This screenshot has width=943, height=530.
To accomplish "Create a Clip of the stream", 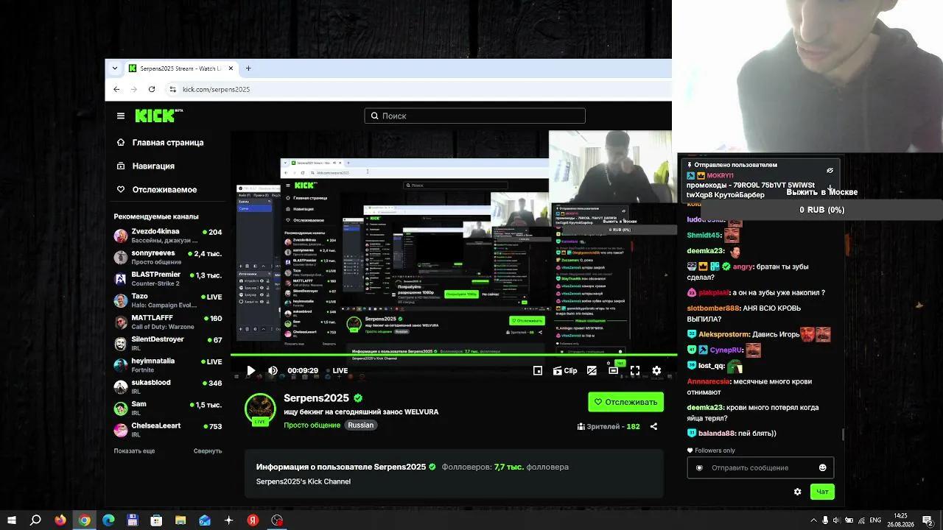I will point(565,371).
